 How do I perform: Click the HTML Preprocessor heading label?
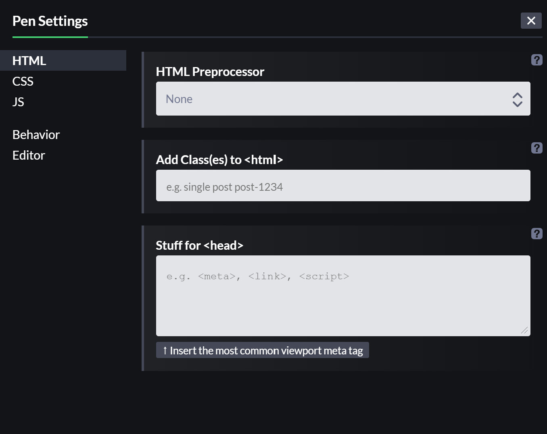210,72
